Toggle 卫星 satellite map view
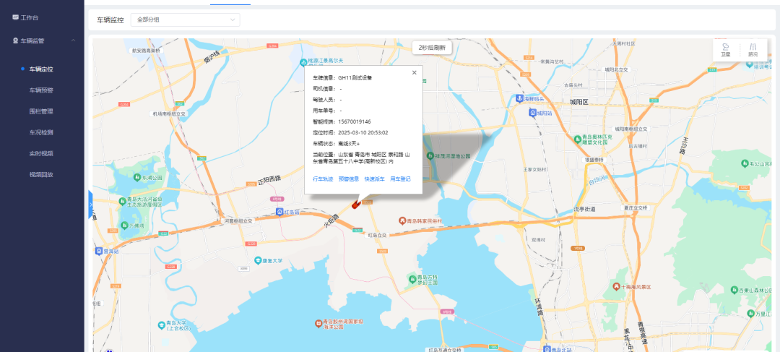This screenshot has height=352, width=780. [x=726, y=50]
